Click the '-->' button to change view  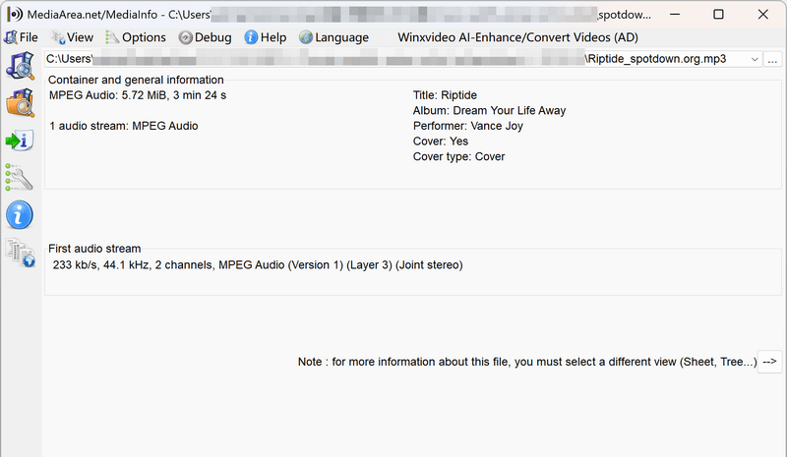pos(769,362)
